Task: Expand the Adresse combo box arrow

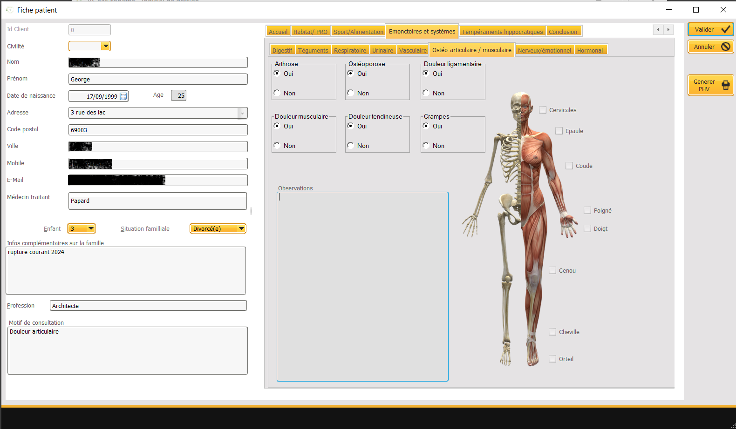Action: [242, 113]
